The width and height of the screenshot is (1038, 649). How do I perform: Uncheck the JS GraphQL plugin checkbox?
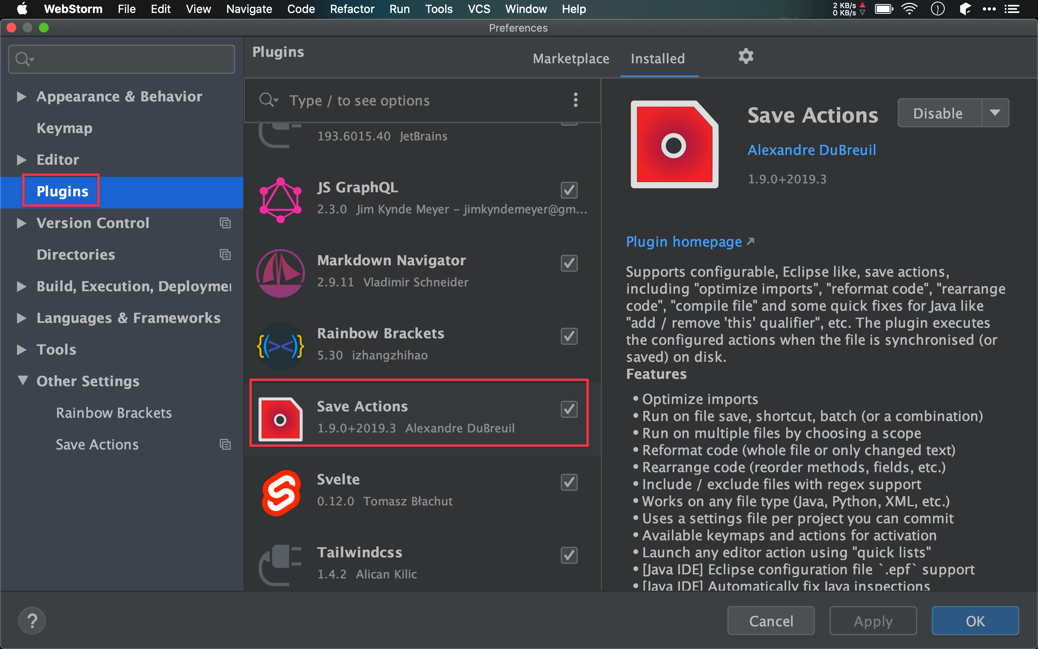[x=569, y=190]
